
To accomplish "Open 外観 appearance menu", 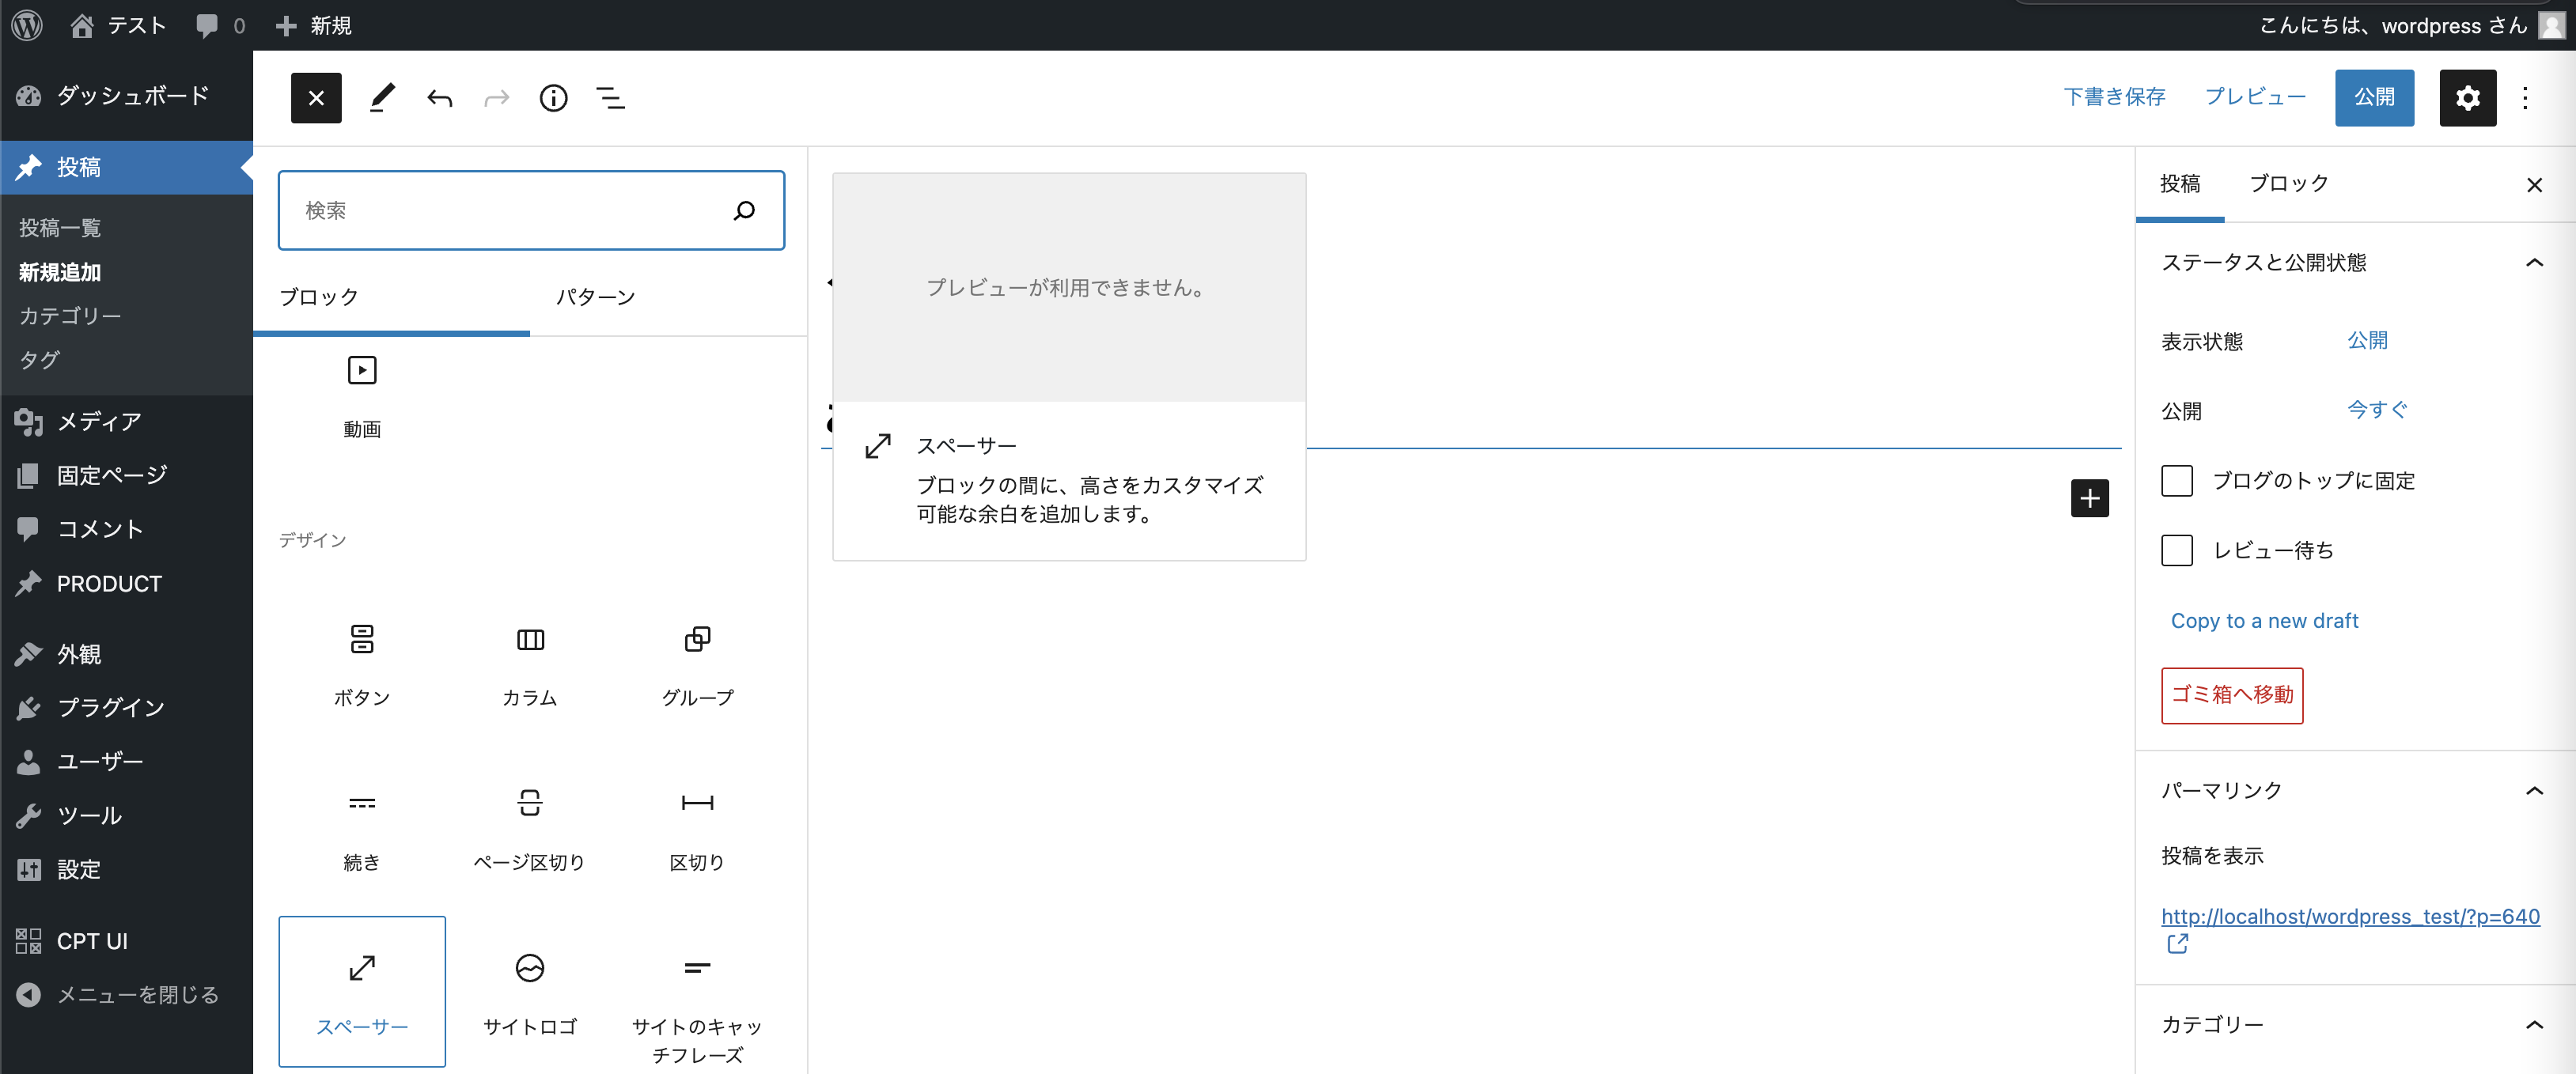I will [x=126, y=654].
